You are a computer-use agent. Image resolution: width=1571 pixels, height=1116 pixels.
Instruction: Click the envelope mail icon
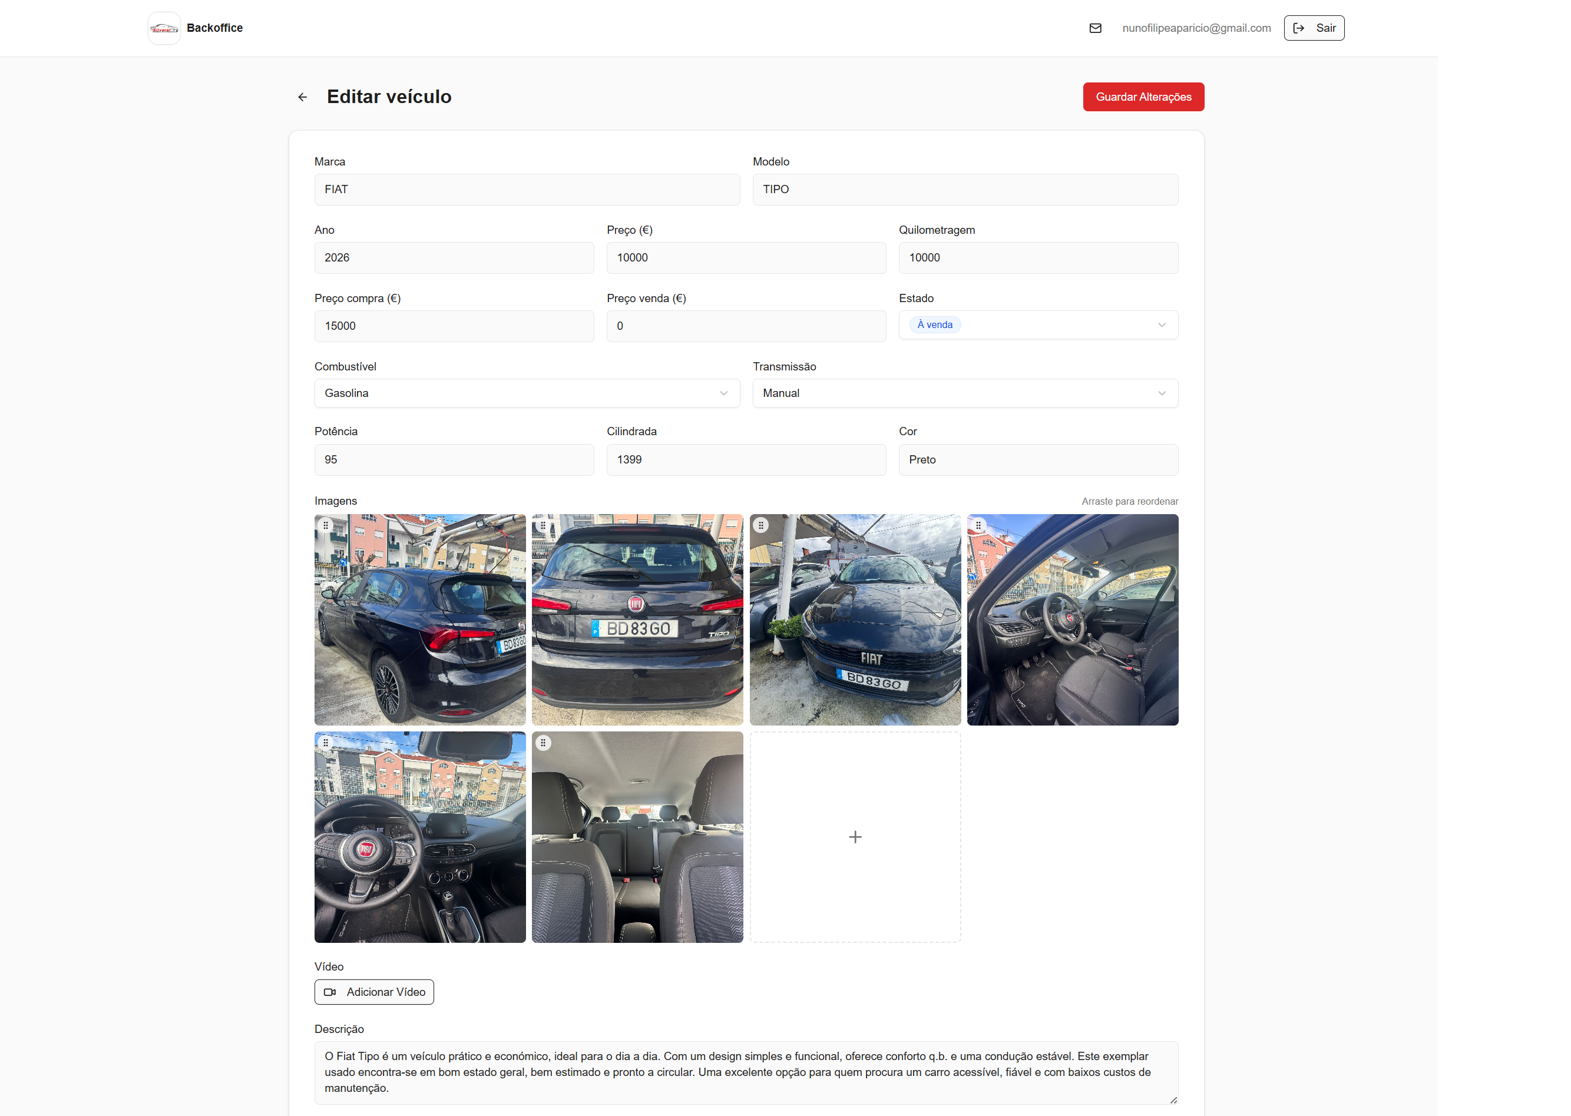(x=1096, y=28)
